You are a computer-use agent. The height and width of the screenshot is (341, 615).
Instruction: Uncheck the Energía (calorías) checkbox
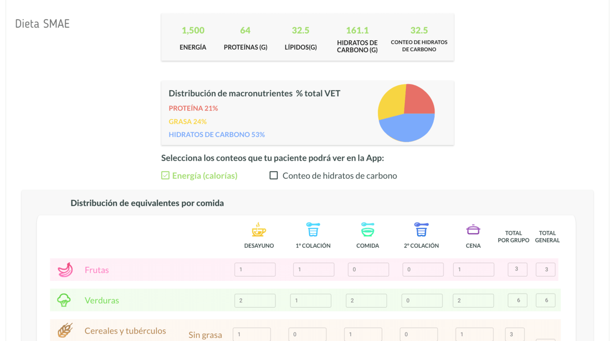165,175
